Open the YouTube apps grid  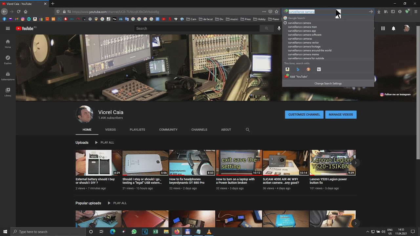tap(383, 29)
